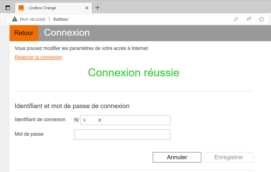
Task: Open a new browser tab with the plus icon
Action: click(x=97, y=8)
